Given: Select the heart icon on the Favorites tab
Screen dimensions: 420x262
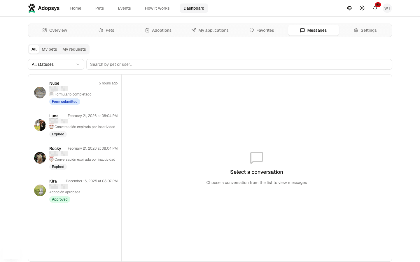Looking at the screenshot, I should click(251, 30).
